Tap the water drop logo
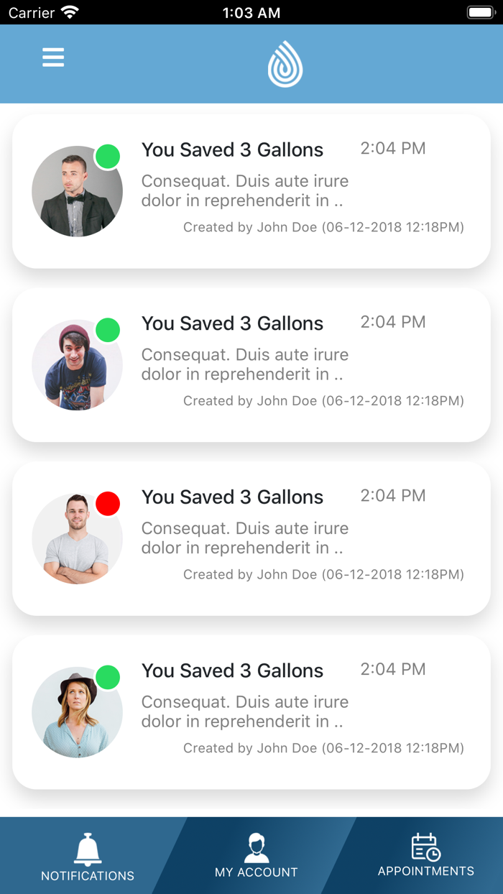This screenshot has height=894, width=503. (x=285, y=64)
